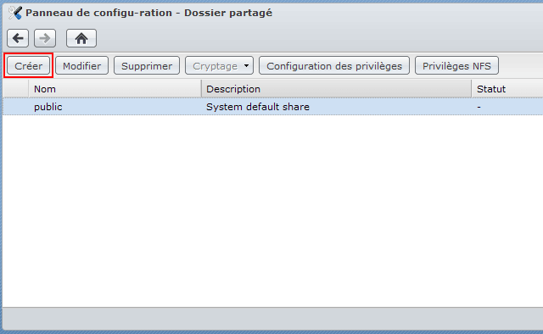Delete the selected folder with Supprimer
This screenshot has height=334, width=543.
147,66
